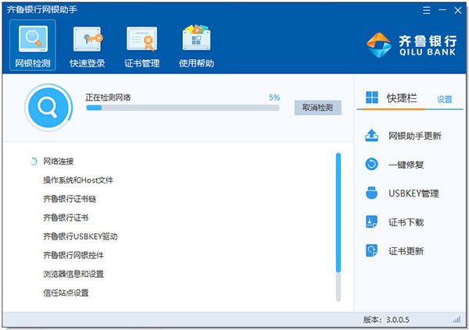Select the 快捷栏 tab heading
Viewport: 469px width, 330px height.
tap(402, 98)
